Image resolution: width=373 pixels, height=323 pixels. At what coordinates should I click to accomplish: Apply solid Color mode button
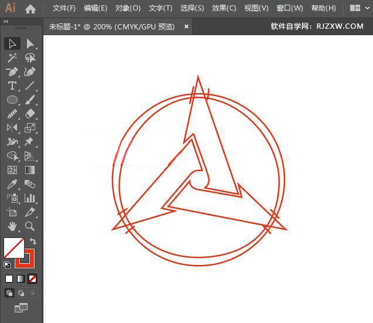[9, 278]
